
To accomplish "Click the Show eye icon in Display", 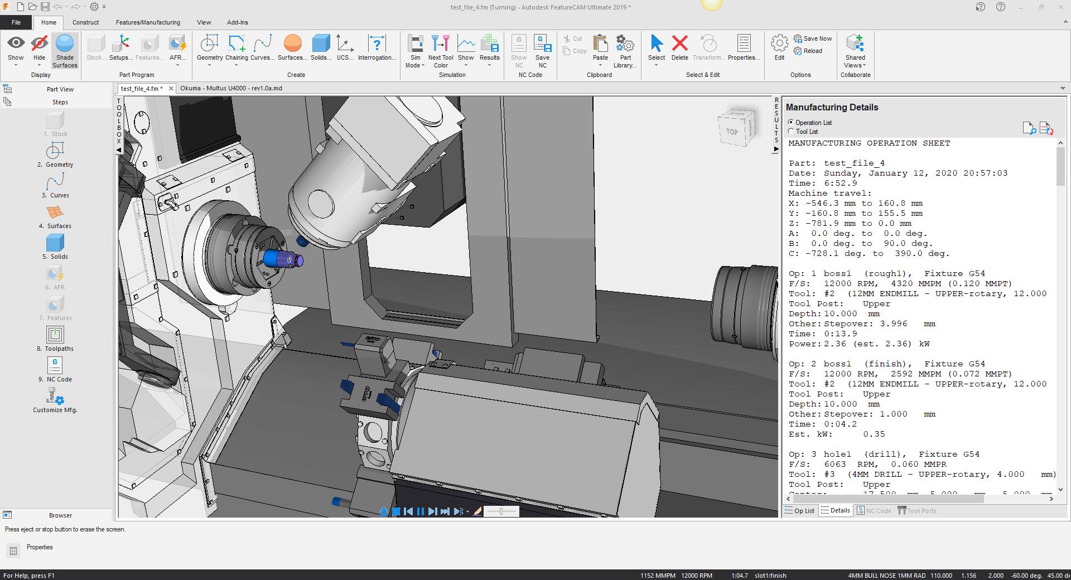I will (16, 43).
